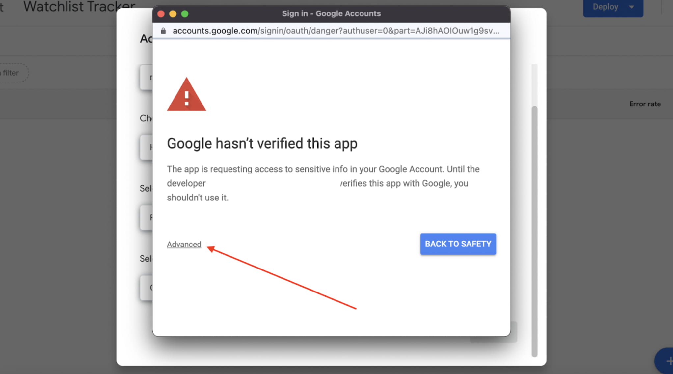Click the Advanced link
The width and height of the screenshot is (673, 374).
click(x=184, y=245)
